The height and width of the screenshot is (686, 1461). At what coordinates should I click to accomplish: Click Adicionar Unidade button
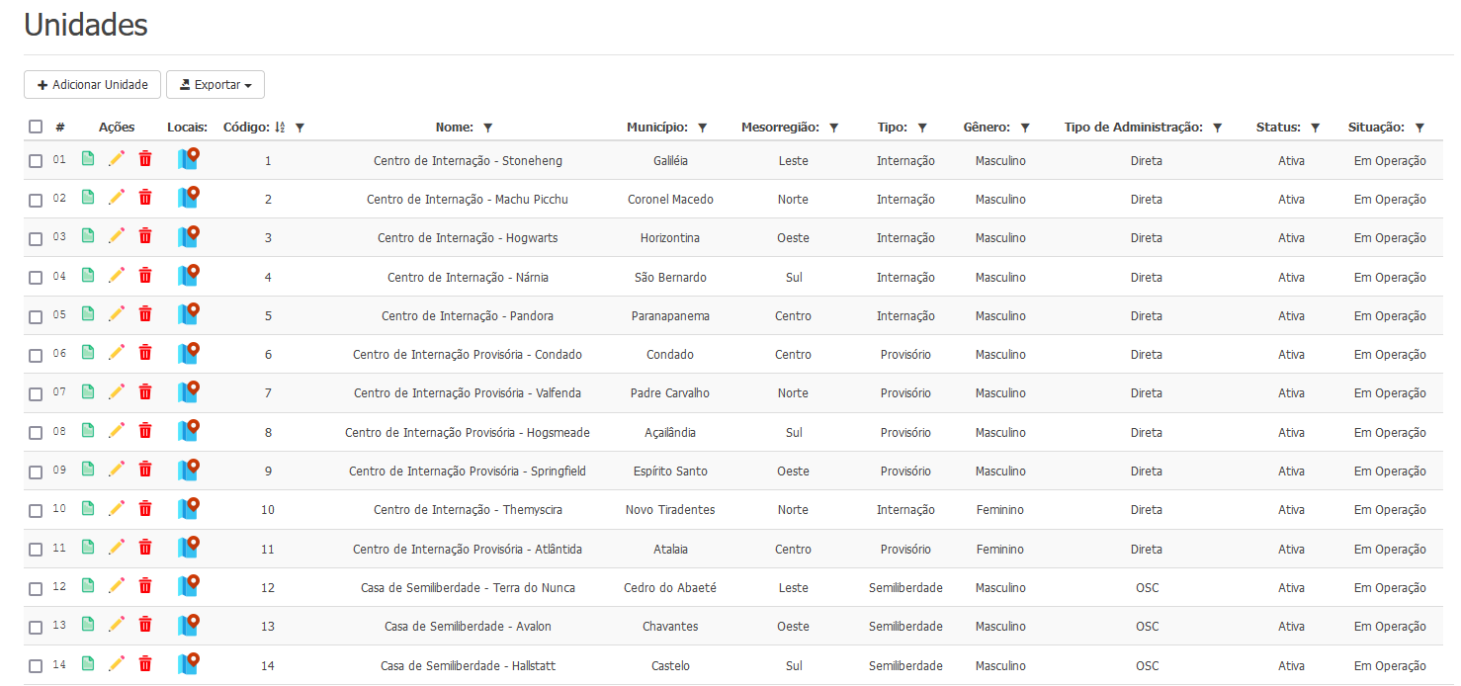(x=92, y=85)
